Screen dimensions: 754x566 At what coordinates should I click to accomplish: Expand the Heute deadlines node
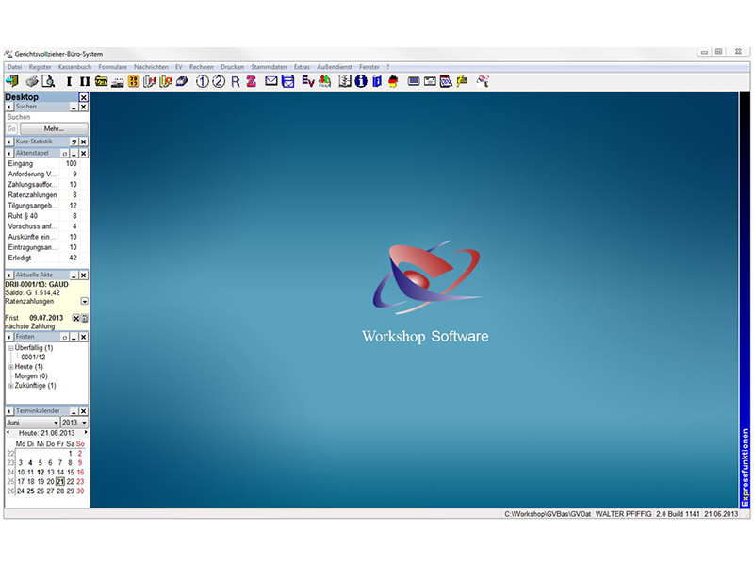(x=11, y=367)
